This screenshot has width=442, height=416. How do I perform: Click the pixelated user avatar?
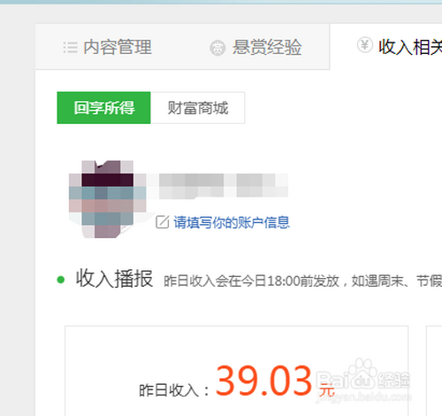(x=107, y=199)
